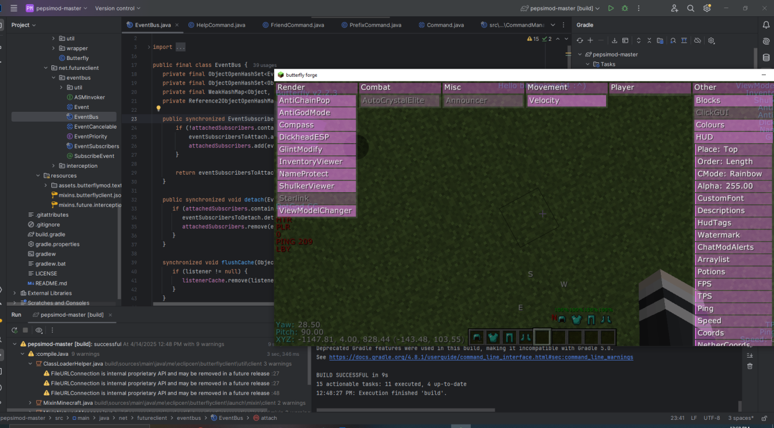Open the main hamburger menu
Viewport: 774px width, 428px height.
(14, 8)
